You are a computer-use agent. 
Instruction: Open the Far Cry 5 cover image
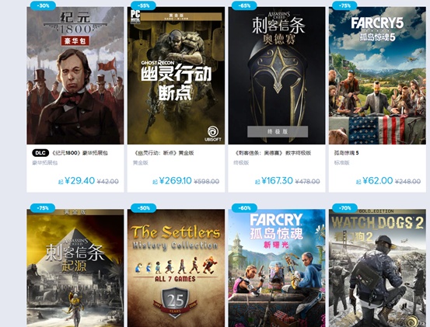coord(377,75)
